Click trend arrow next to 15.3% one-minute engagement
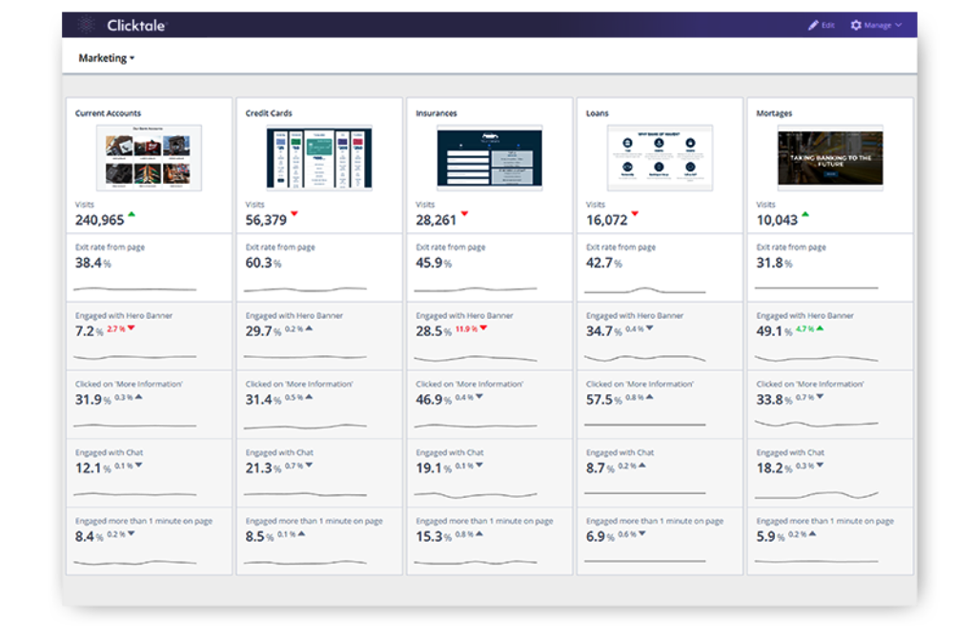Image resolution: width=976 pixels, height=638 pixels. 479,533
